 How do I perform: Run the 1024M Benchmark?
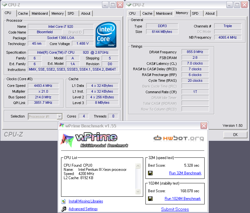pos(183,199)
